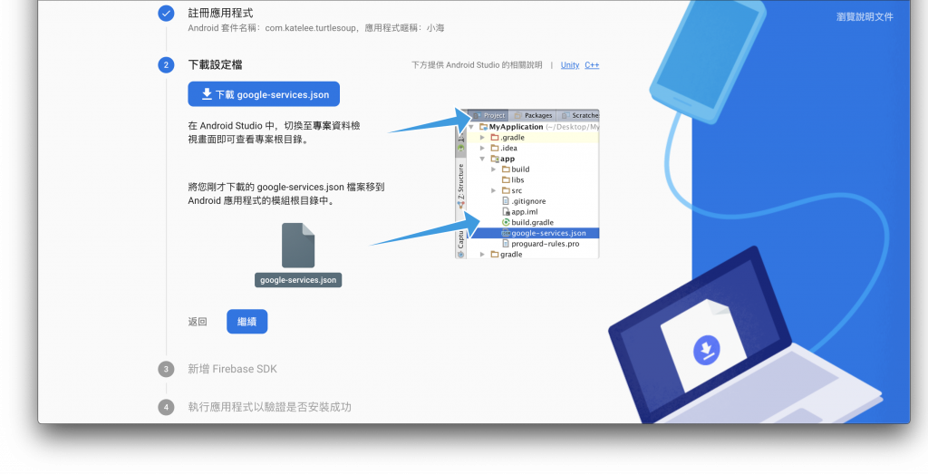The width and height of the screenshot is (928, 474).
Task: Continue with the 繼續 button
Action: (x=246, y=322)
